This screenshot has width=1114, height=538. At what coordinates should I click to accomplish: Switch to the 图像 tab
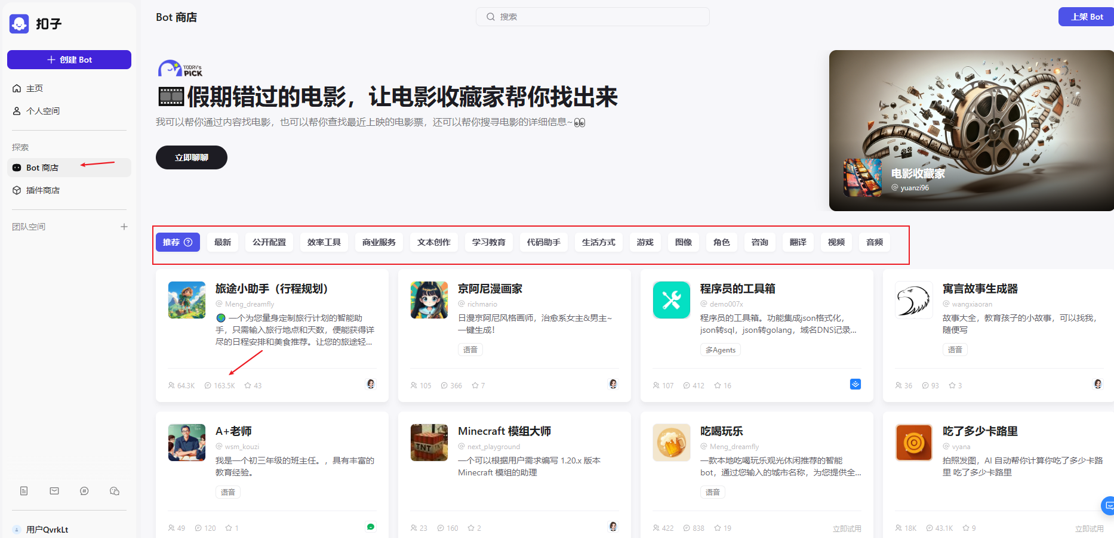click(x=684, y=242)
